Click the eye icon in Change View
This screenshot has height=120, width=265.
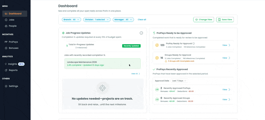[196, 20]
